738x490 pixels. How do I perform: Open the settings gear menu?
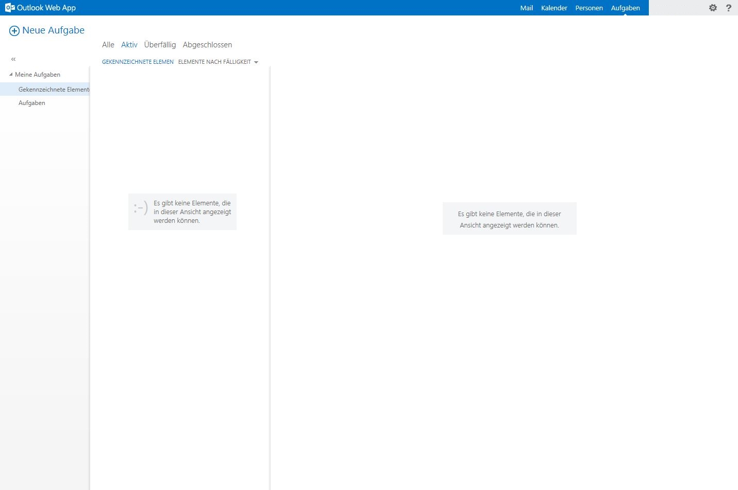(713, 8)
